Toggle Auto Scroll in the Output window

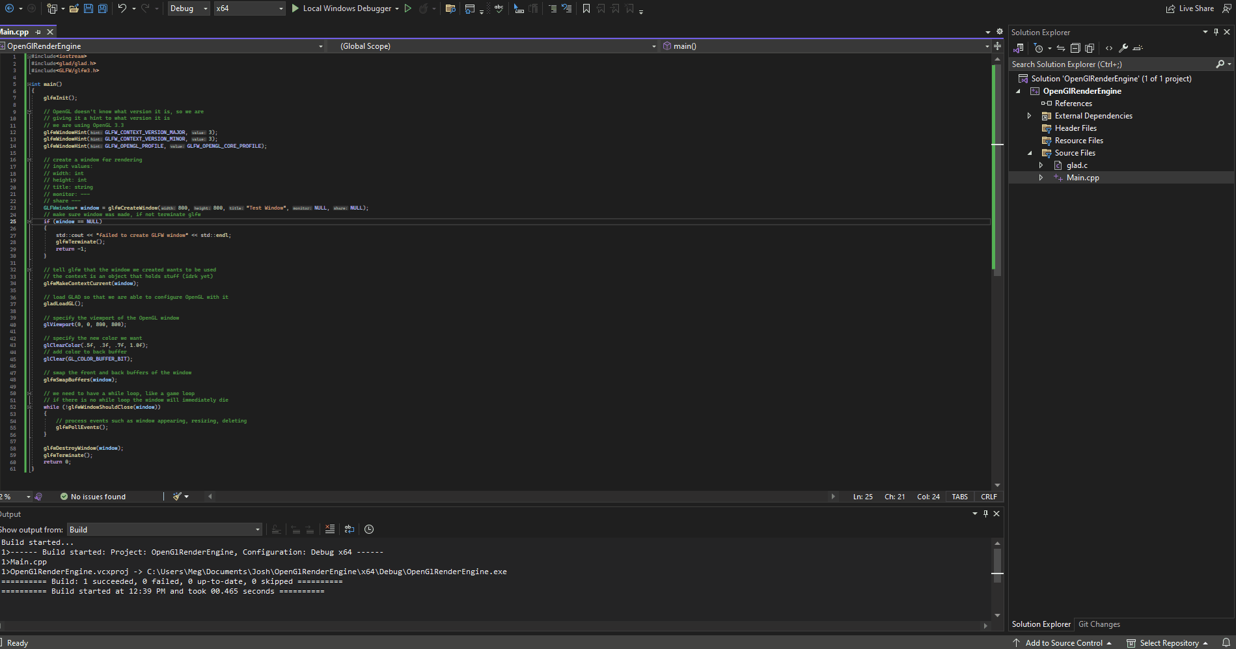click(369, 529)
